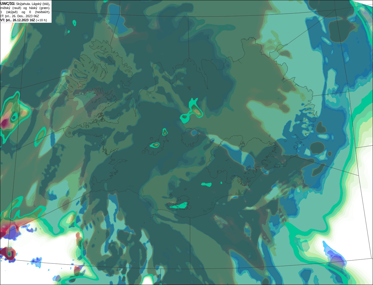
Task: Select the word "Skýjahula." in the legend
Action: pos(23,4)
